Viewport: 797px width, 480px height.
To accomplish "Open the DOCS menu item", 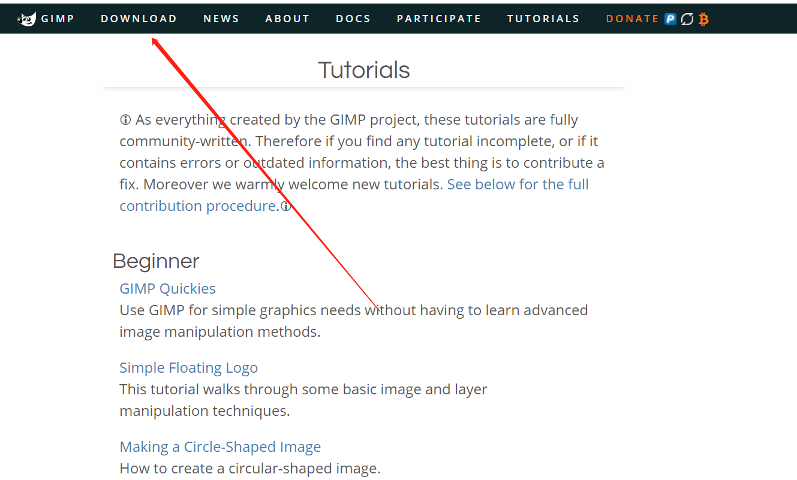I will (x=353, y=19).
